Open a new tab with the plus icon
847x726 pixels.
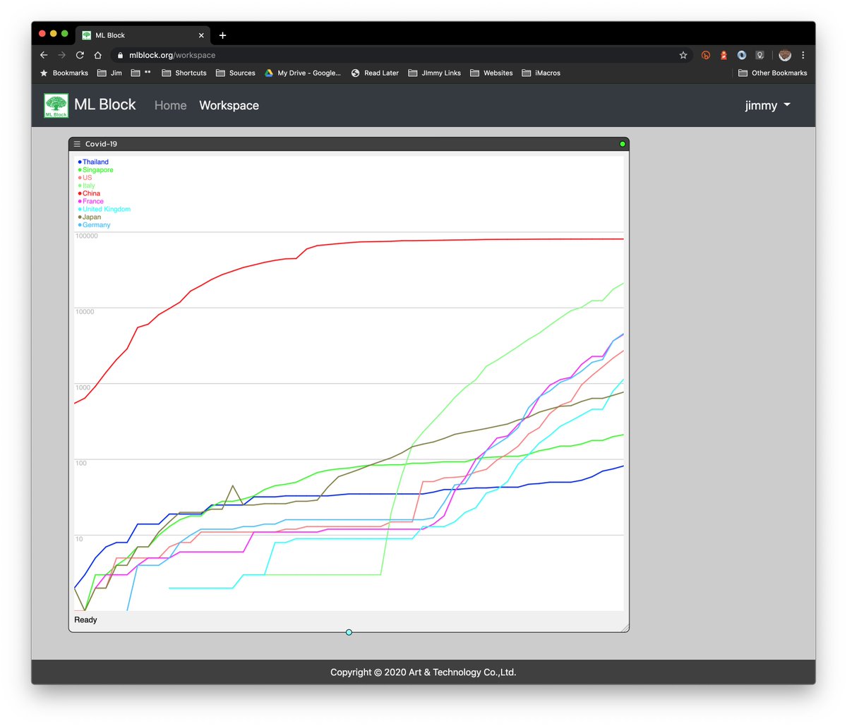click(x=222, y=35)
